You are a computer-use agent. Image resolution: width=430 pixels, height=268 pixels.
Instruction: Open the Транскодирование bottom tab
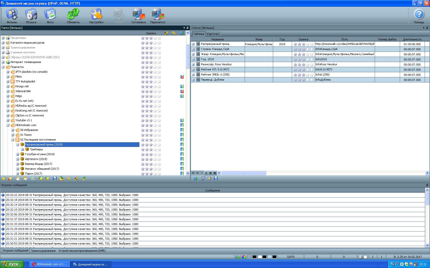(x=43, y=251)
